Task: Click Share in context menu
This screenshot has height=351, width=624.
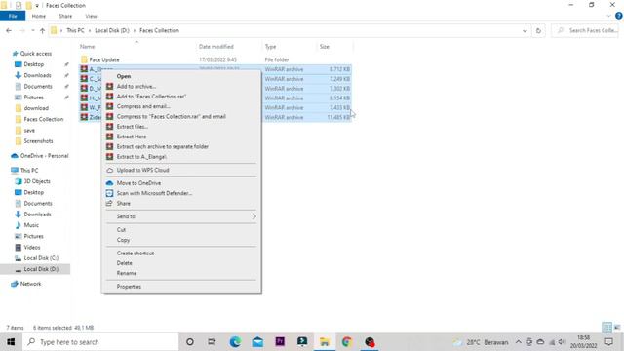Action: click(124, 204)
